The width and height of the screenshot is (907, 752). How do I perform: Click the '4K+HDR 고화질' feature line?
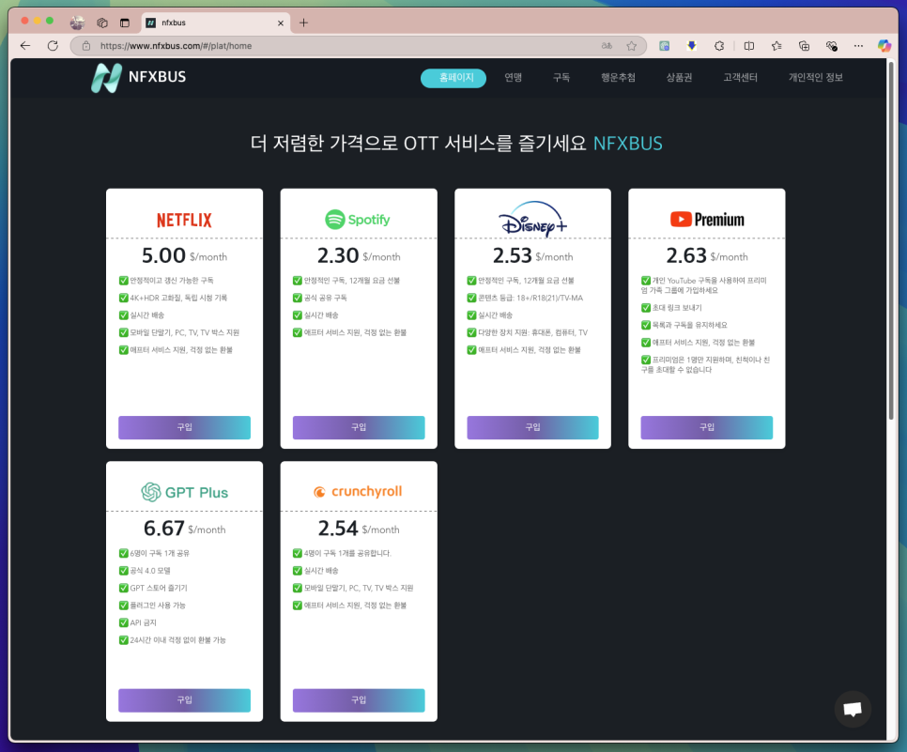click(173, 298)
